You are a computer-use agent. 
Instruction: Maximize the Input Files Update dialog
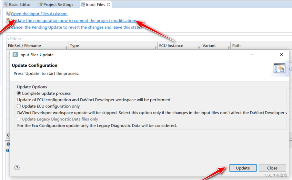[267, 55]
